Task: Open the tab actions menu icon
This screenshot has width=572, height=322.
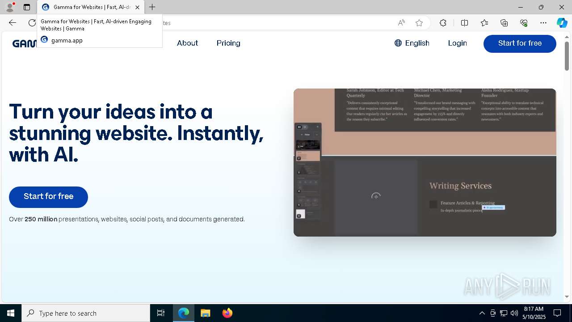Action: [27, 7]
